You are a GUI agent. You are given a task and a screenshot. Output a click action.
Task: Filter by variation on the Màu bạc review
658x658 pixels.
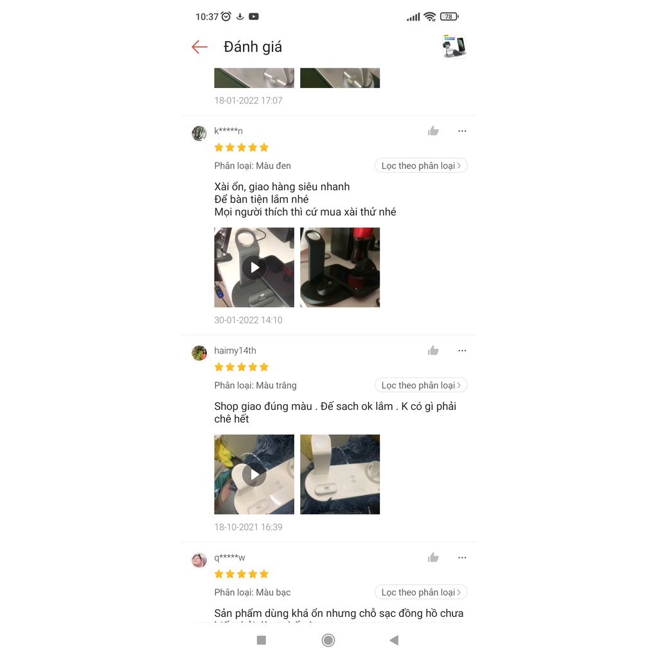coord(421,592)
